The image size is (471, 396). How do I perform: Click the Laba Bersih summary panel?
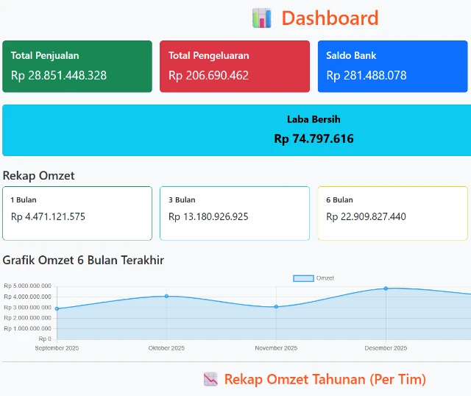click(237, 130)
